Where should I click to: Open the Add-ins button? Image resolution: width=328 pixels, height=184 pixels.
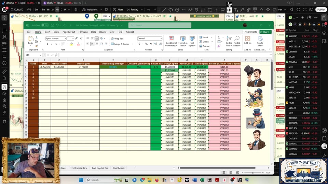[x=248, y=40]
